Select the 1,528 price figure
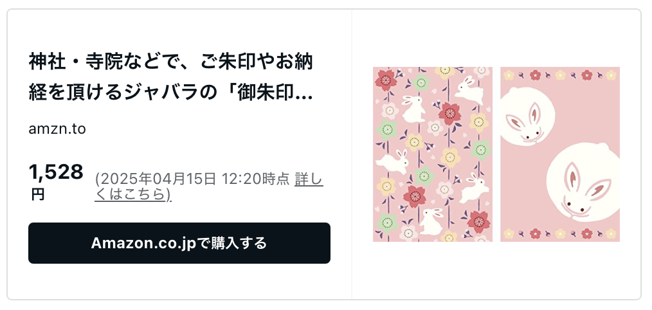This screenshot has width=652, height=310. point(56,172)
